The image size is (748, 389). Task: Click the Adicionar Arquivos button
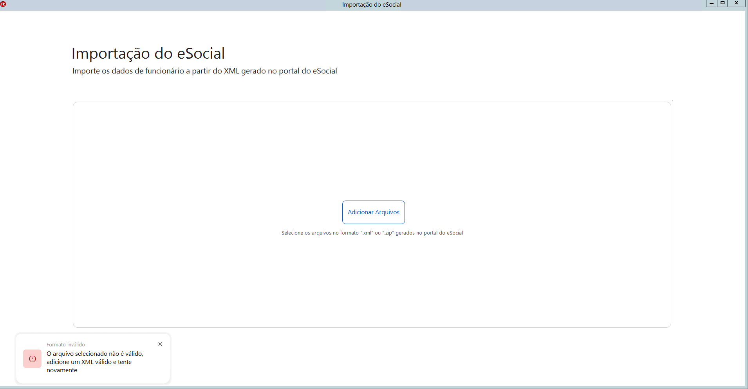tap(374, 212)
